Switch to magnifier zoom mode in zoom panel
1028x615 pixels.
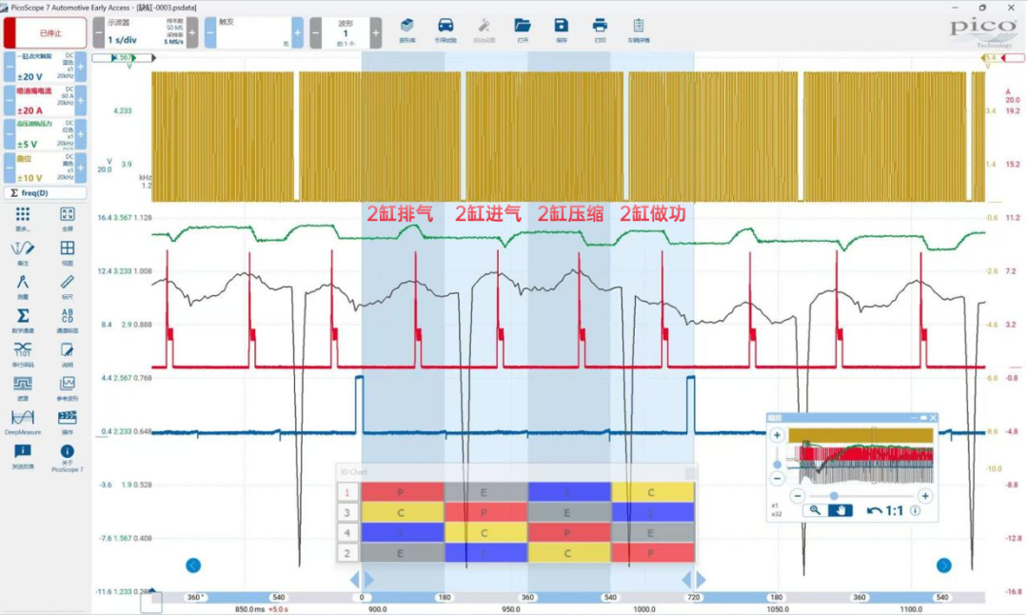coord(815,510)
